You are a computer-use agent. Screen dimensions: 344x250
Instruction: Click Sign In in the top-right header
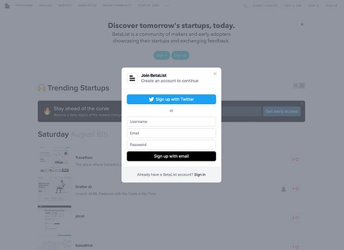pos(314,6)
